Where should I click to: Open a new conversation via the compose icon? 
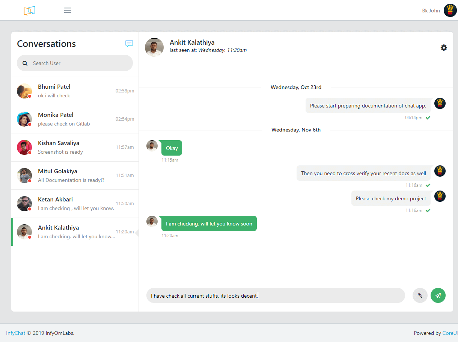pos(129,44)
